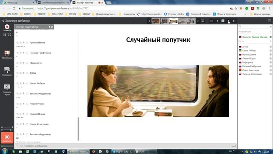Toggle microphone in presenter video header
Image resolution: width=273 pixels, height=154 pixels.
(49, 27)
